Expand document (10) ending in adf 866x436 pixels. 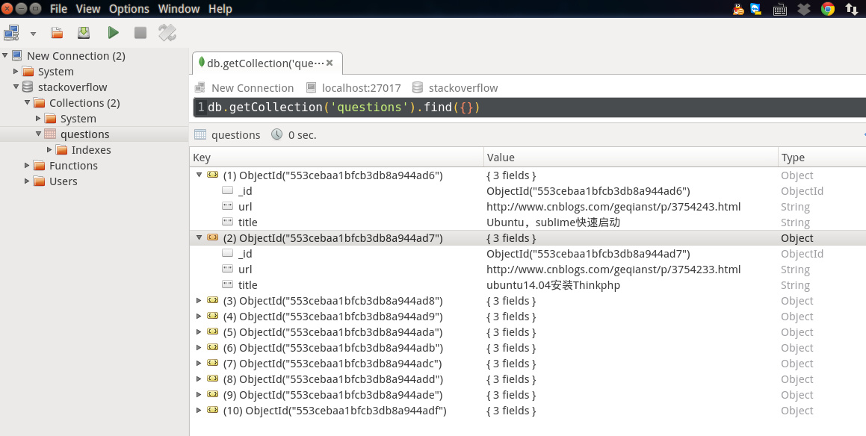(199, 410)
